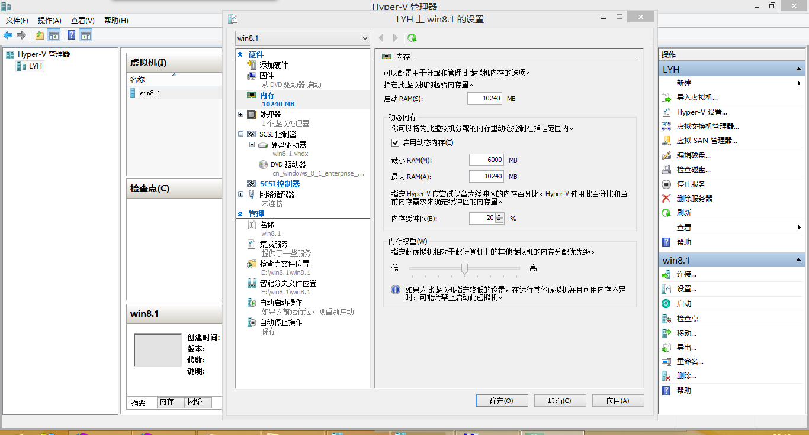
Task: Open the 查看(V) menu in menu bar
Action: 83,20
